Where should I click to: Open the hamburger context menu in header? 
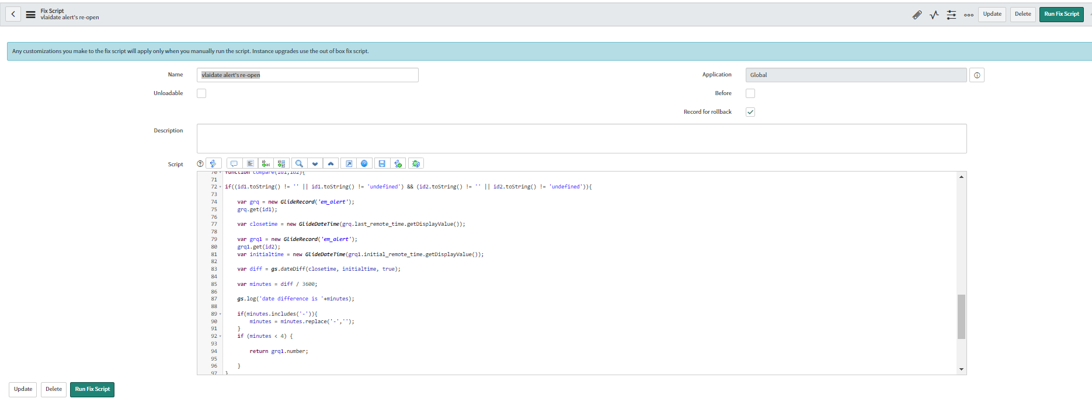point(30,15)
